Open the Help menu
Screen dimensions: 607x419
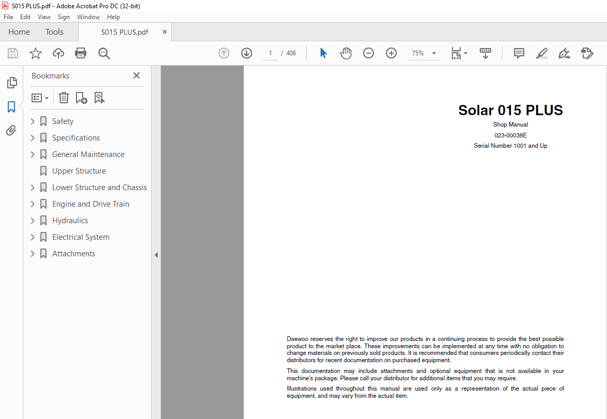[x=113, y=17]
